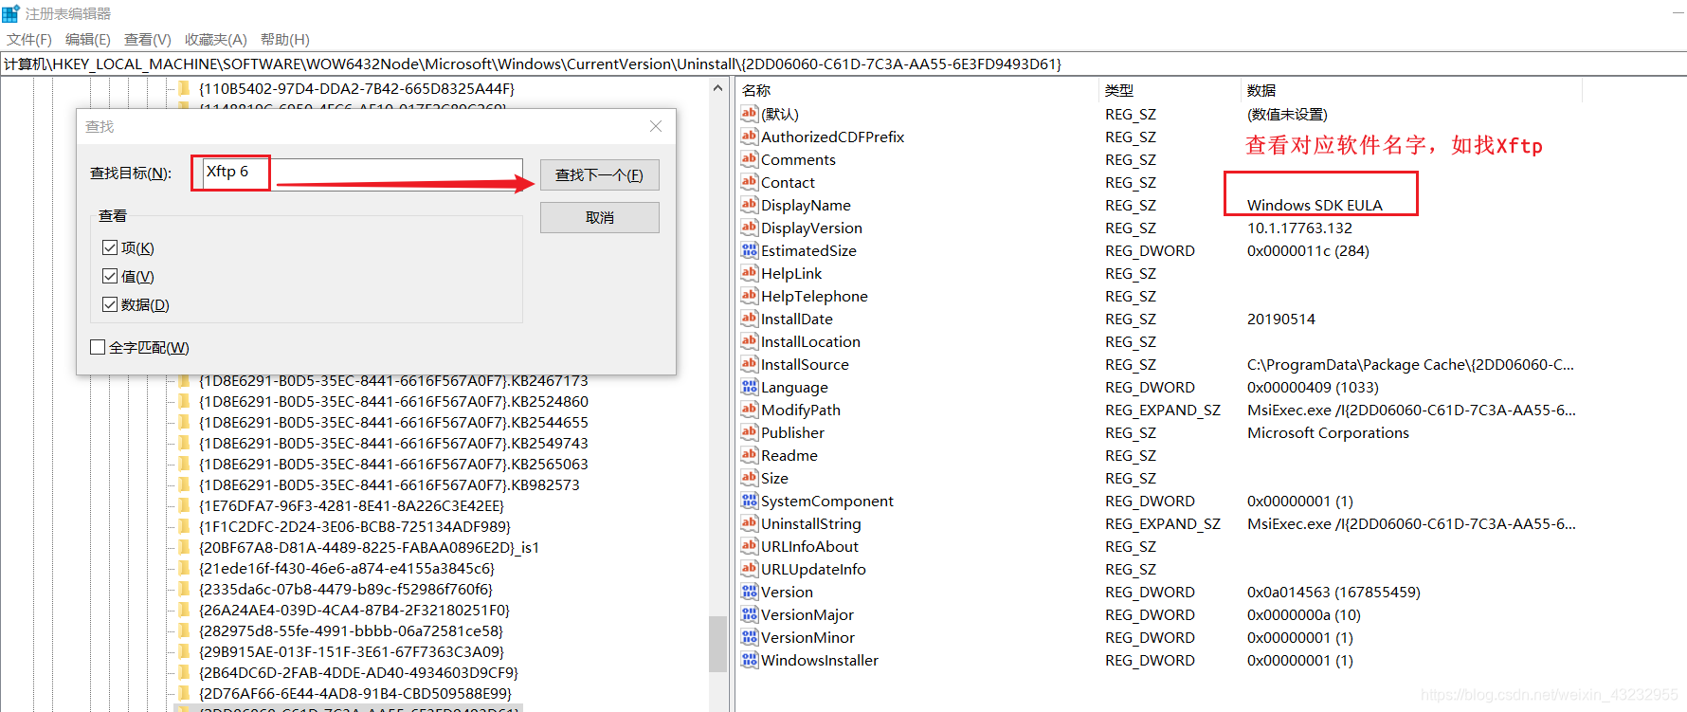Screen dimensions: 1687x712
Task: Select key {20BF67A8-D81A-4489-8225-FABAA0896E2D}_is1
Action: (369, 547)
